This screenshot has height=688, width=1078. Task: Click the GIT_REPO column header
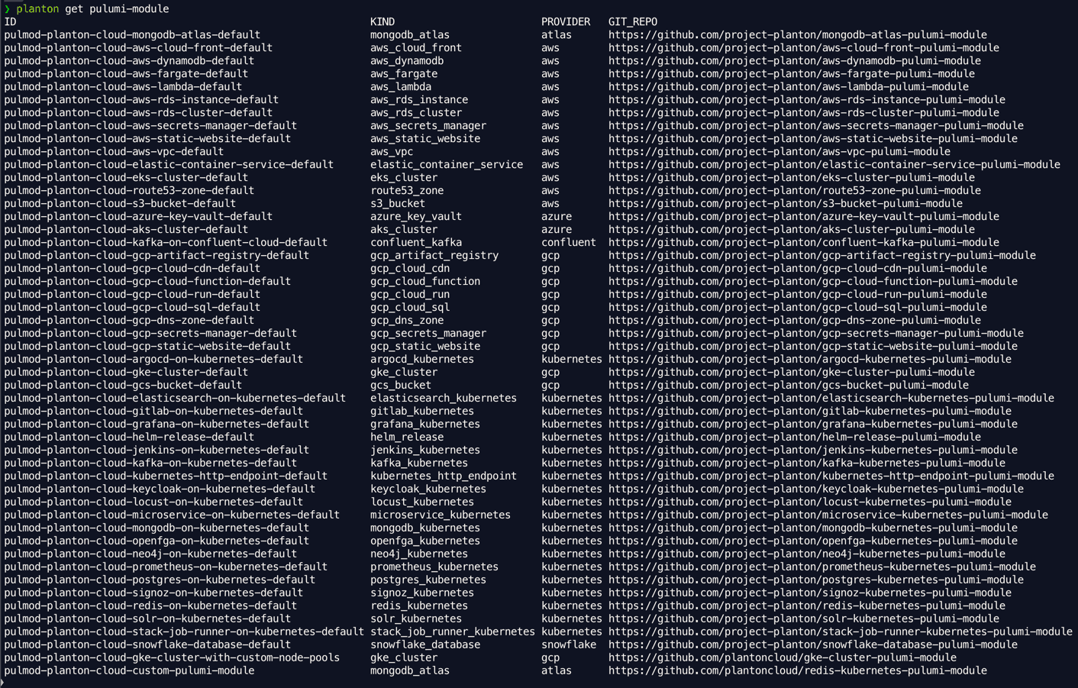tap(633, 21)
